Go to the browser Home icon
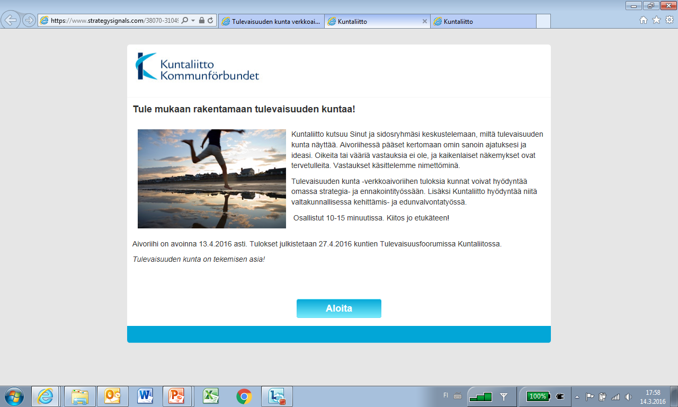678x407 pixels. tap(644, 20)
